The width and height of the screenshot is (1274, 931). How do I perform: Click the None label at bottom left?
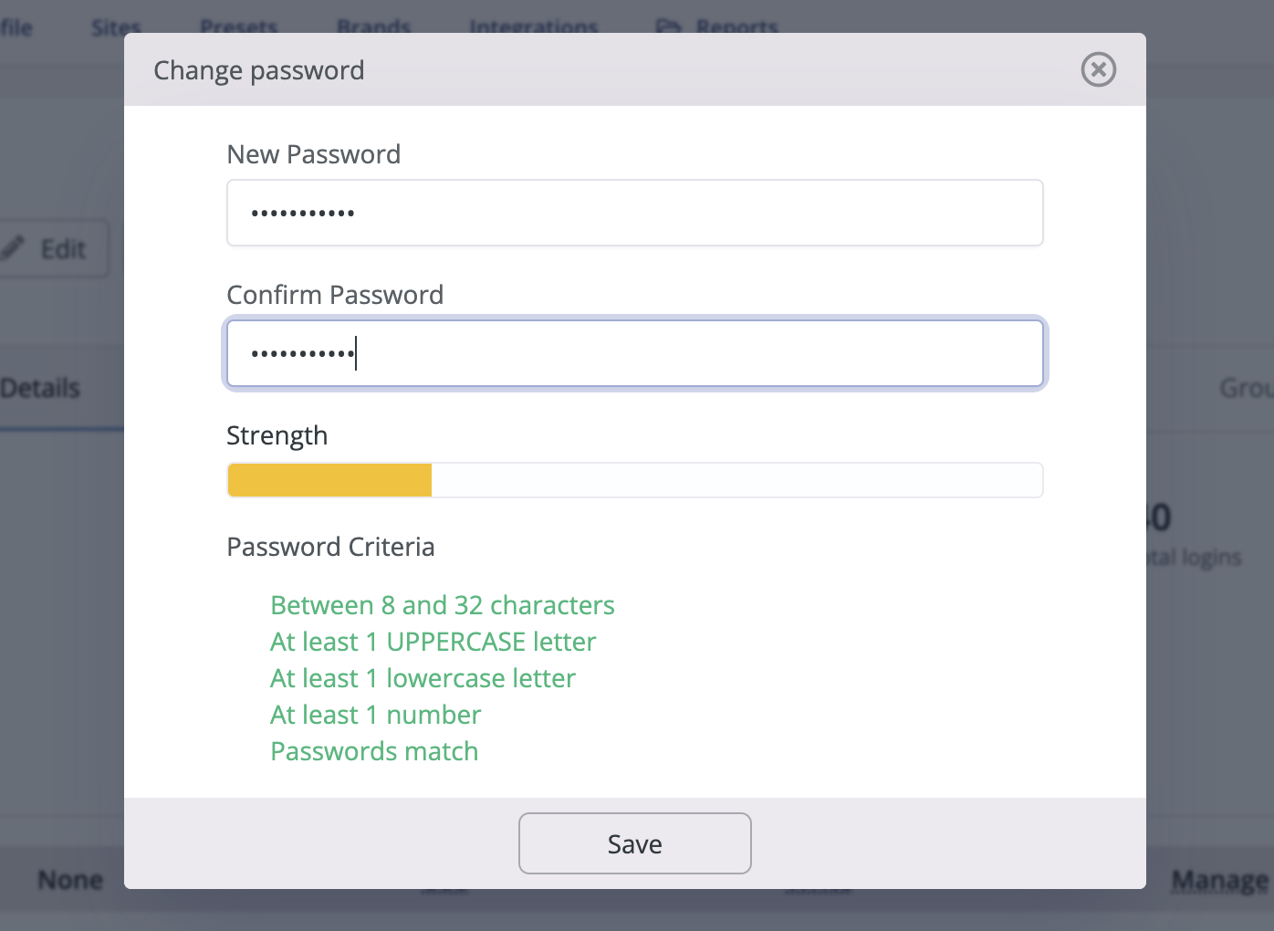coord(69,879)
